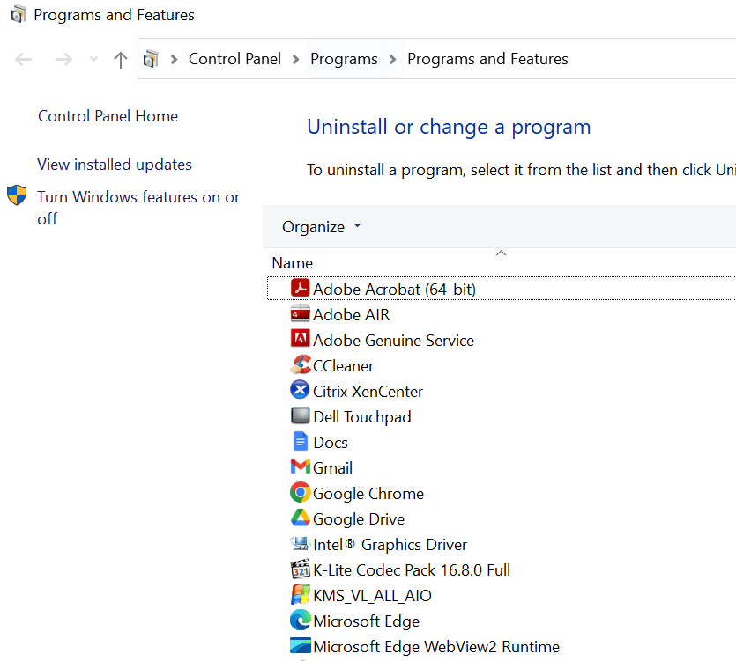Viewport: 736px width, 661px height.
Task: Select the Citrix XenCenter entry
Action: point(368,392)
